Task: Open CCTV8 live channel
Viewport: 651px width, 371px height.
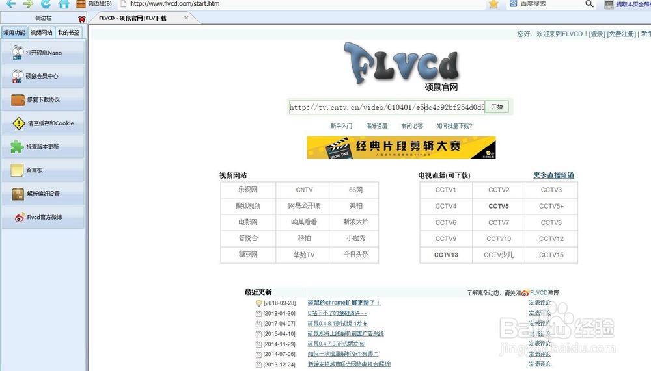Action: click(x=551, y=222)
